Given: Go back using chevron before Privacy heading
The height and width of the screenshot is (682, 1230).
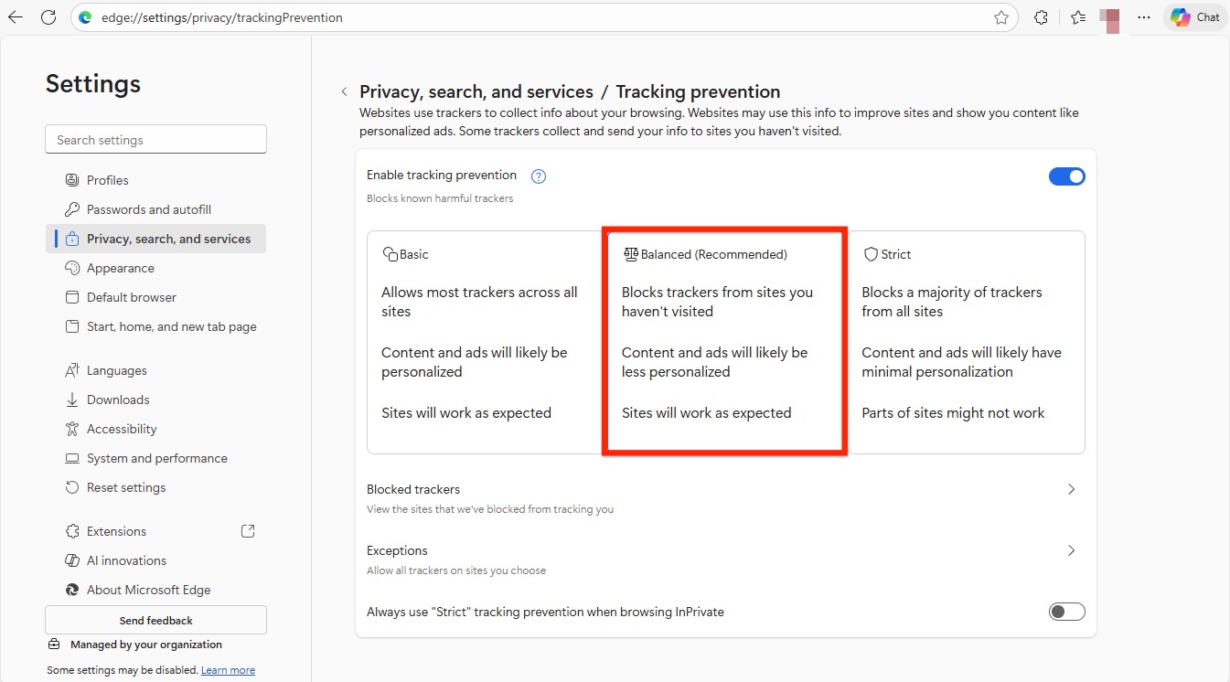Looking at the screenshot, I should [344, 91].
